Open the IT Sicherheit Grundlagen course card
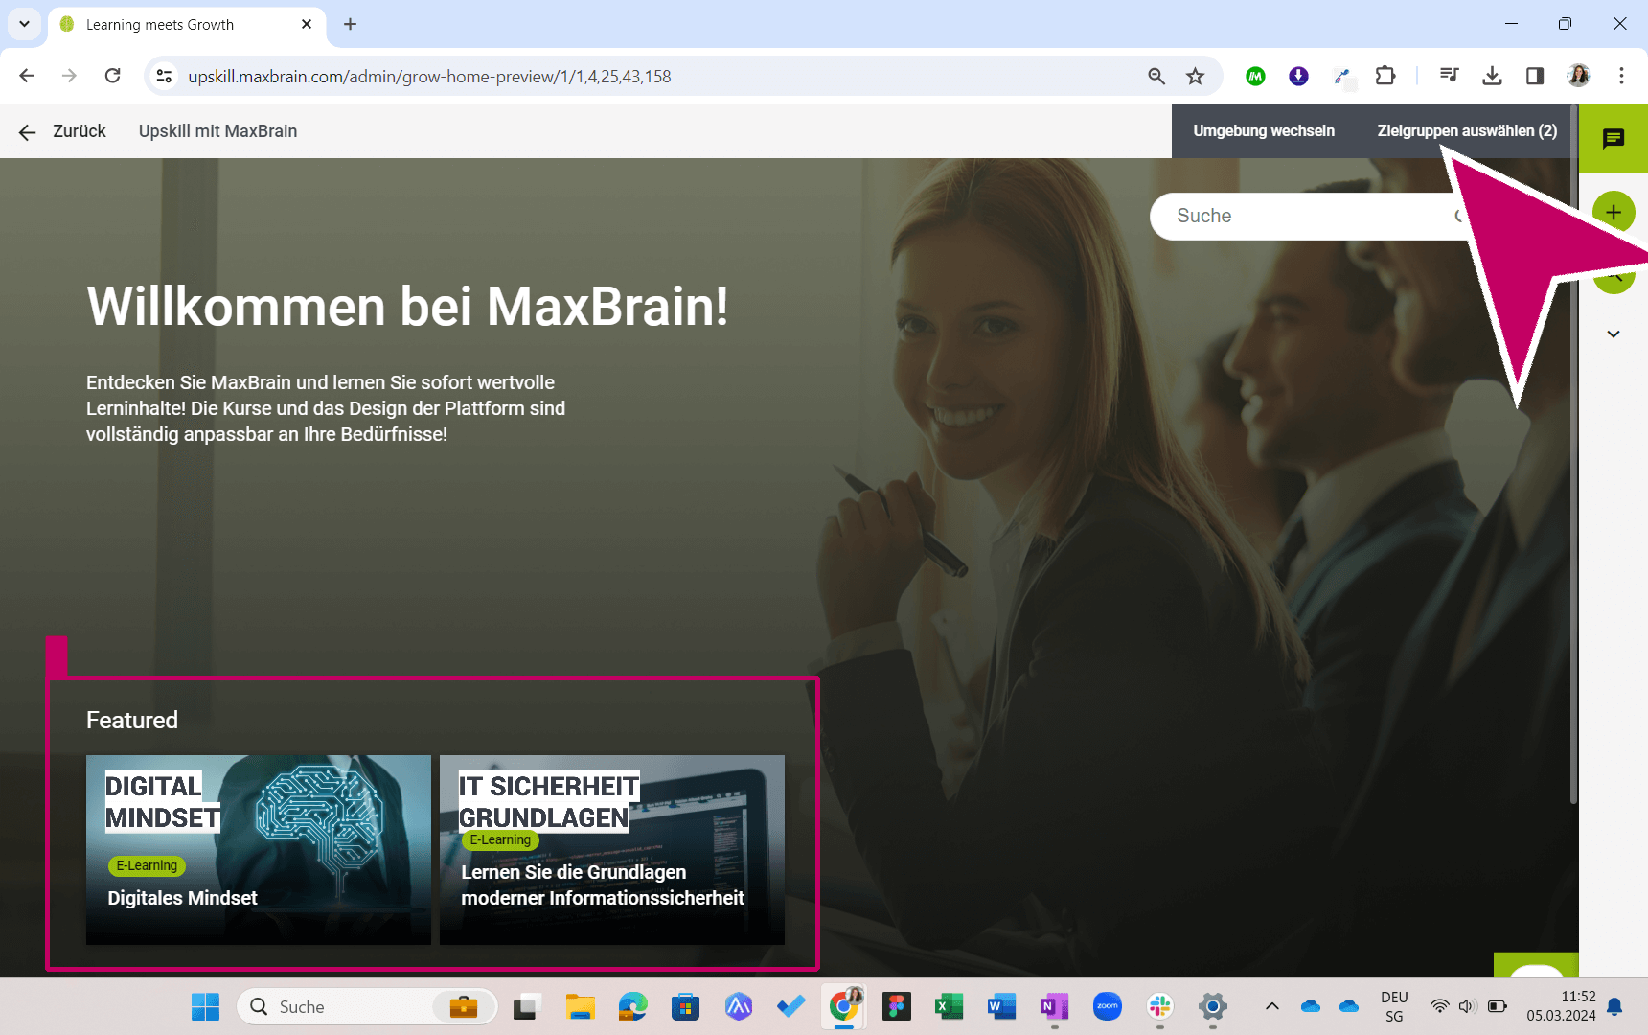This screenshot has width=1648, height=1035. pos(612,849)
